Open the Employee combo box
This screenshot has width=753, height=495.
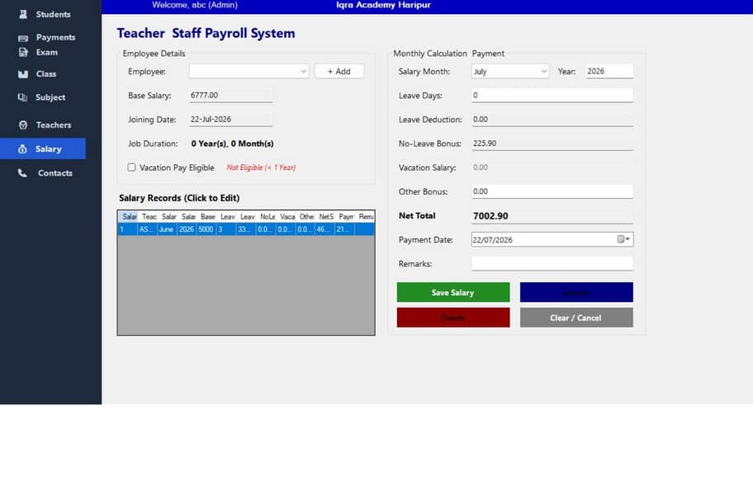point(249,72)
